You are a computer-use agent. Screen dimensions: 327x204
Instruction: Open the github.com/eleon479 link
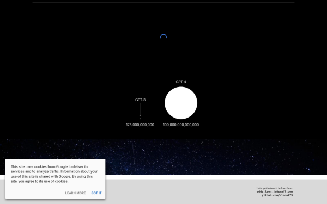tap(277, 195)
